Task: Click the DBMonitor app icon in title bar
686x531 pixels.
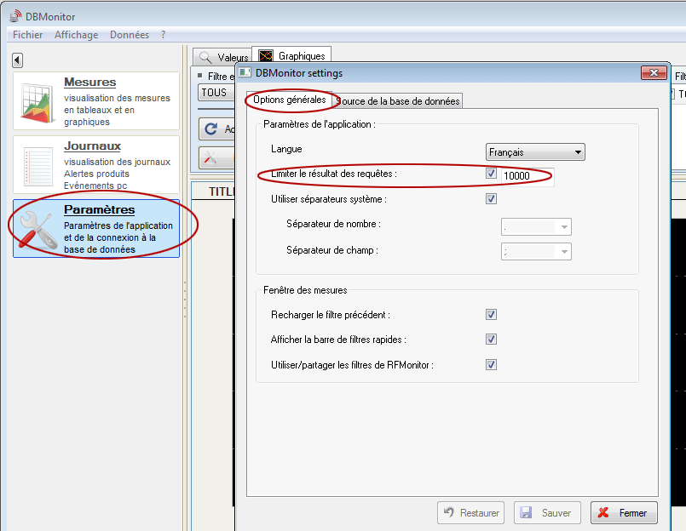Action: 15,15
